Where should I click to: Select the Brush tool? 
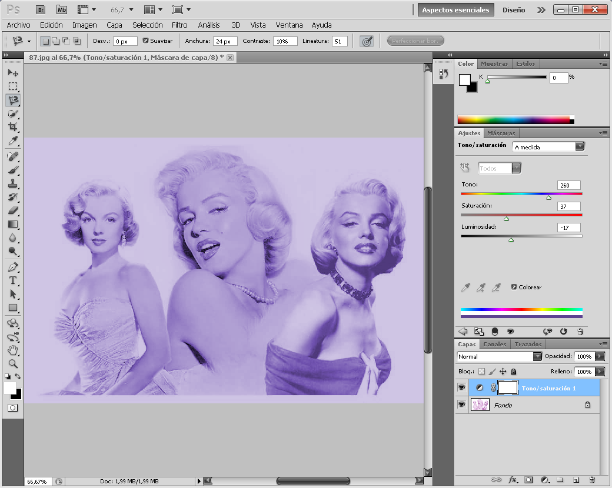pos(13,170)
